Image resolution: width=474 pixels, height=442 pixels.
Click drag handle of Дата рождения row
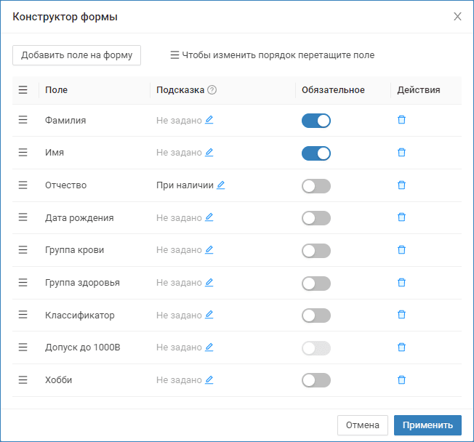pos(23,217)
